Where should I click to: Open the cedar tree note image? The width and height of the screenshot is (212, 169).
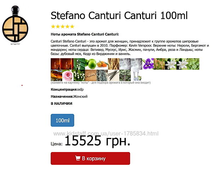(x=125, y=75)
